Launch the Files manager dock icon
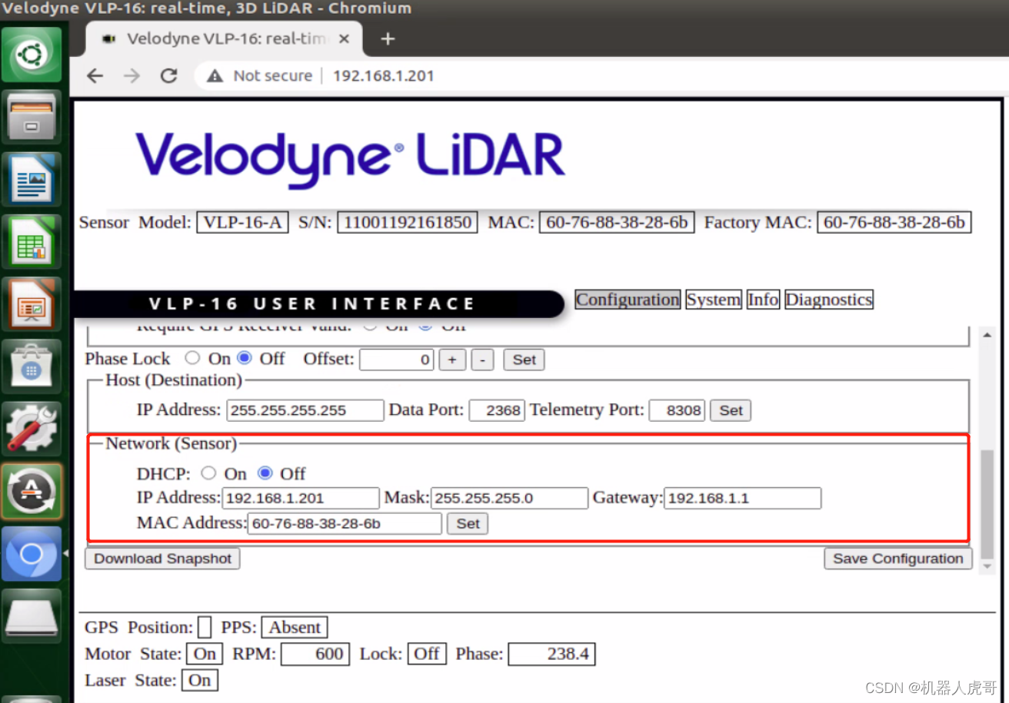 coord(32,116)
